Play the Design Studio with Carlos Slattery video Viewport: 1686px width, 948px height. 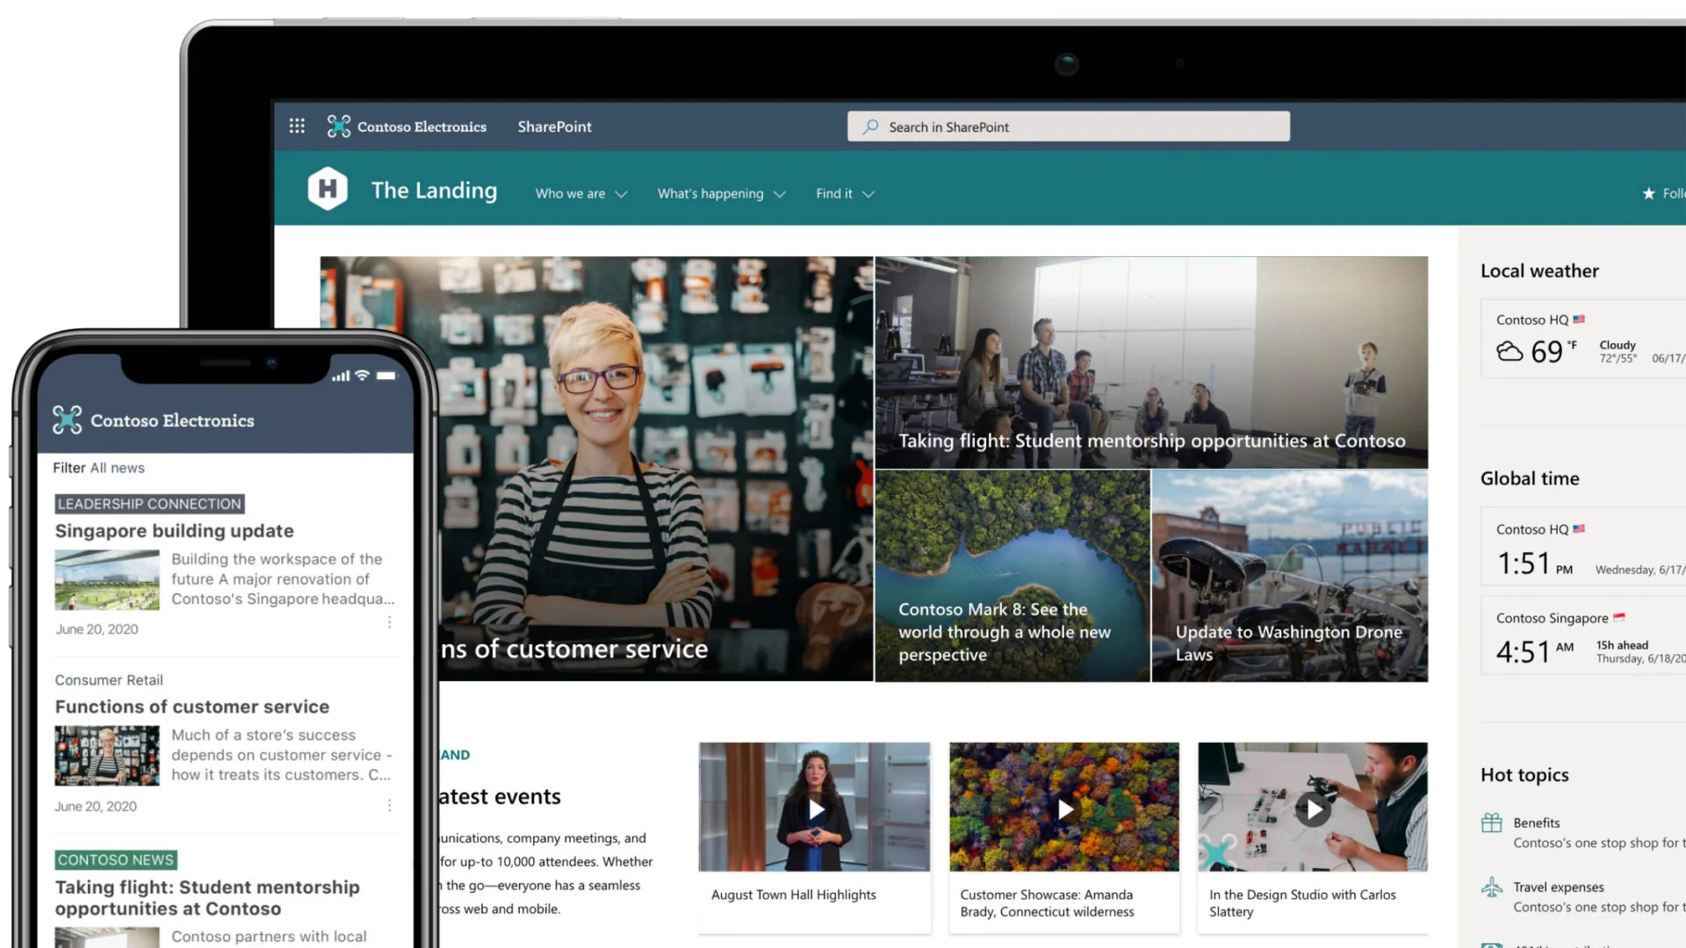[x=1313, y=809]
